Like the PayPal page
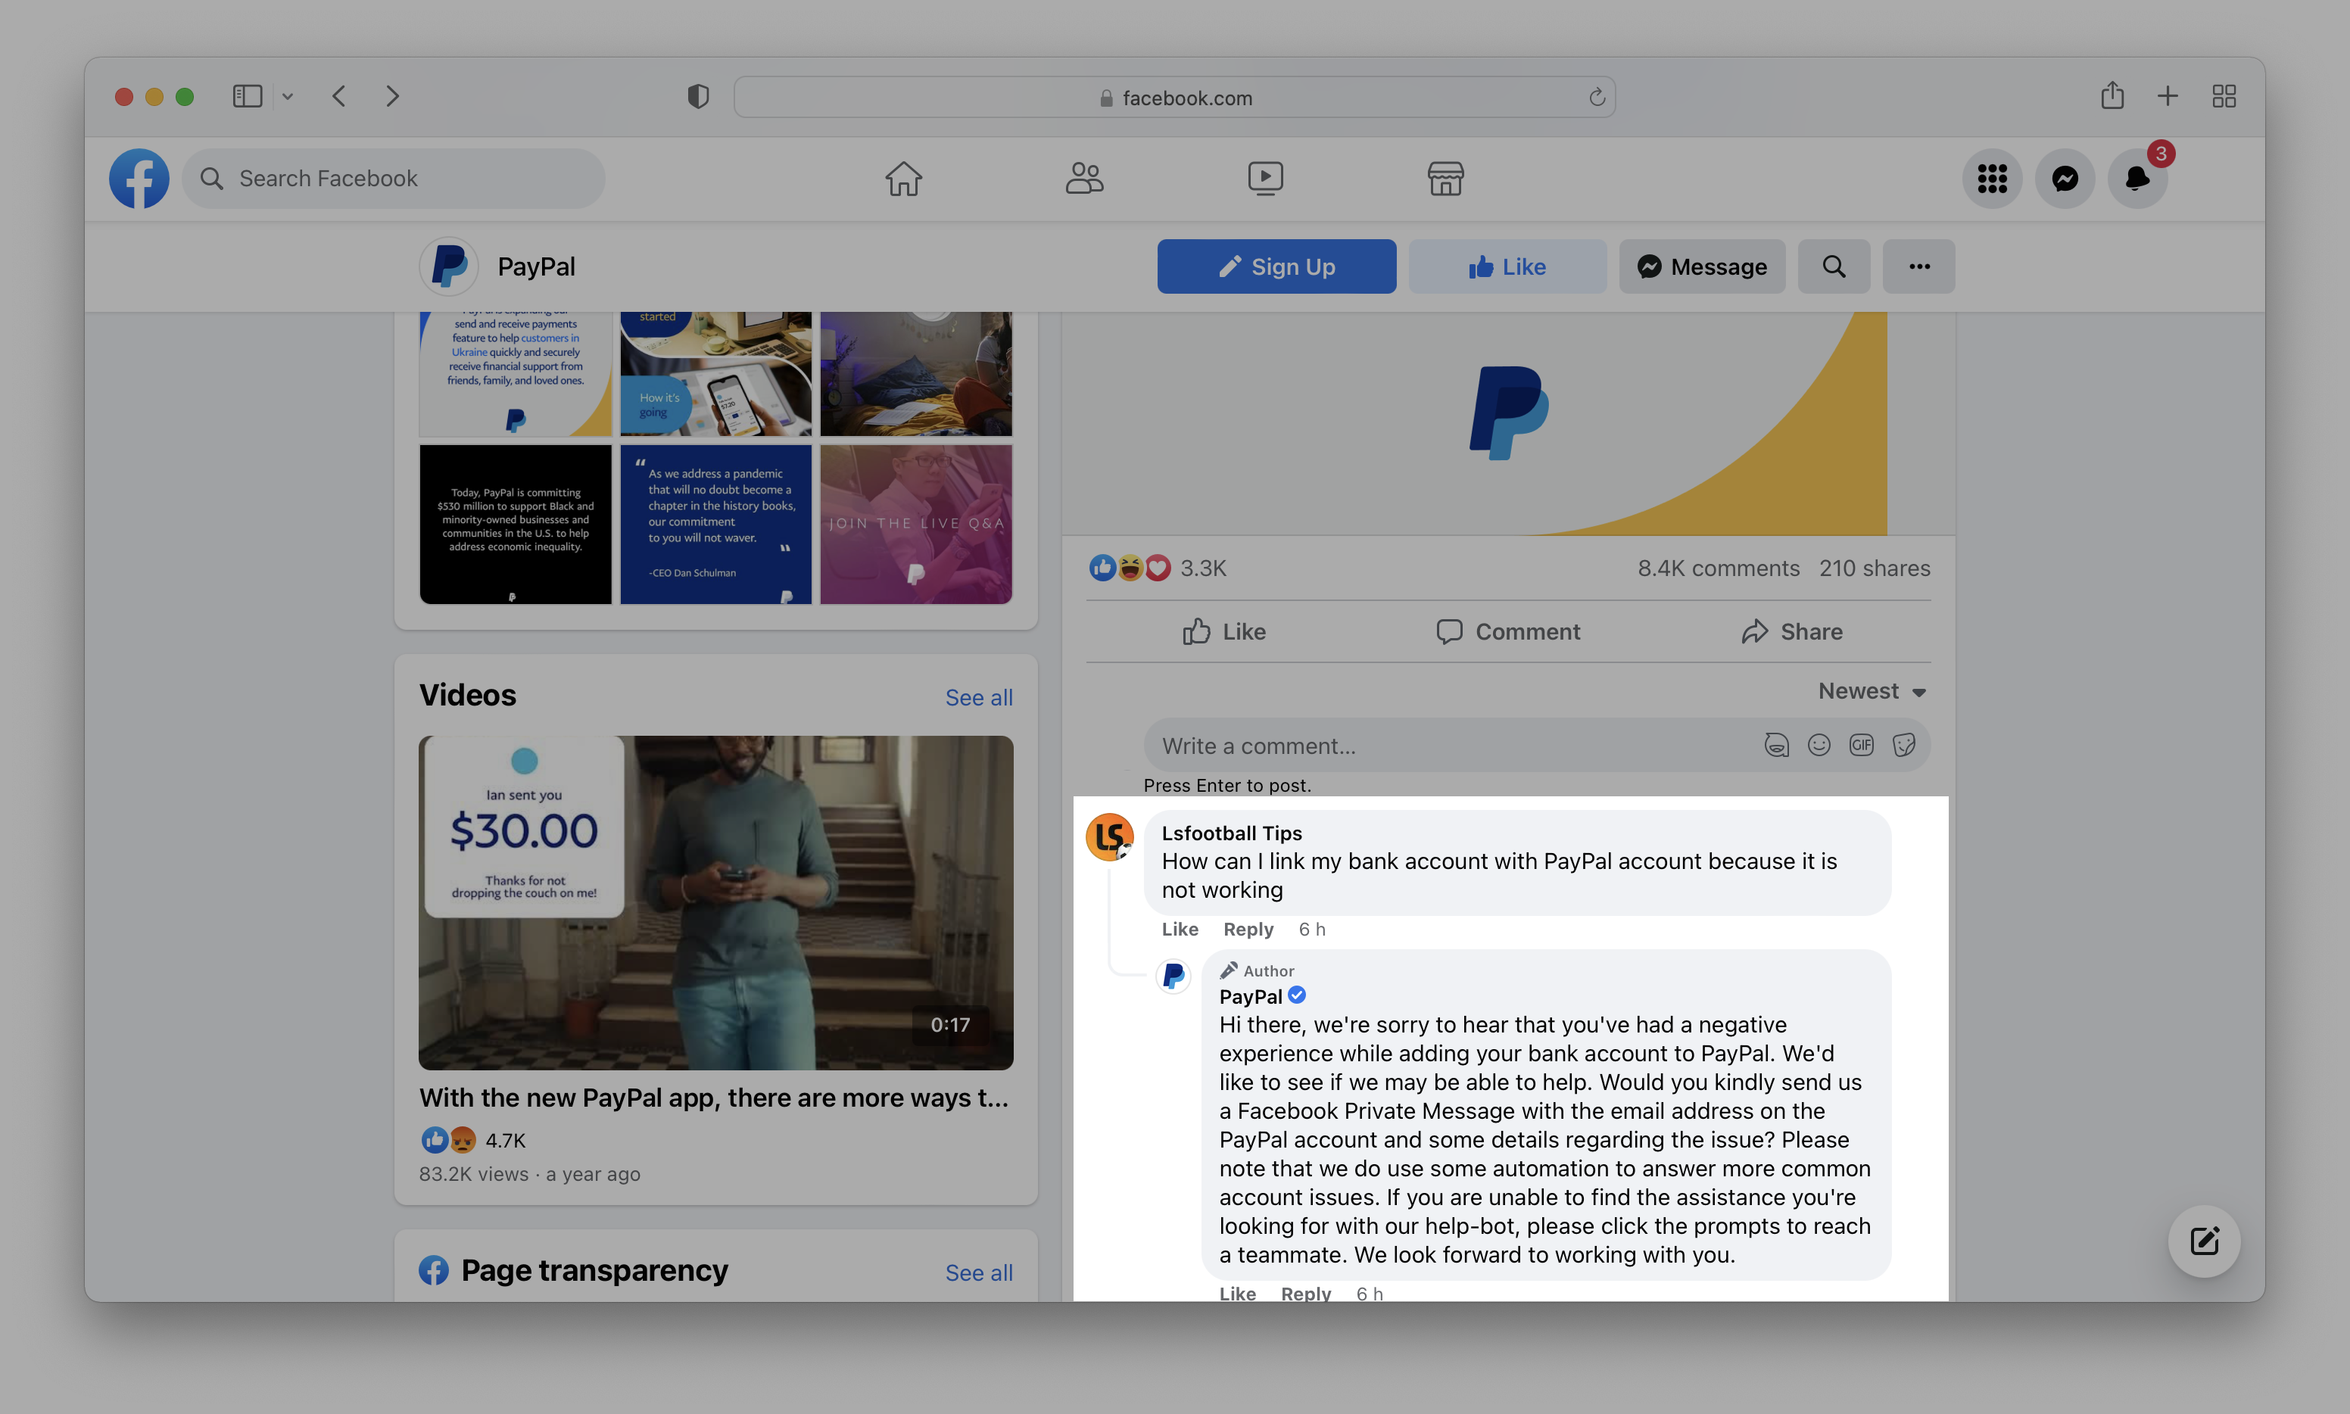The height and width of the screenshot is (1414, 2350). pyautogui.click(x=1507, y=266)
